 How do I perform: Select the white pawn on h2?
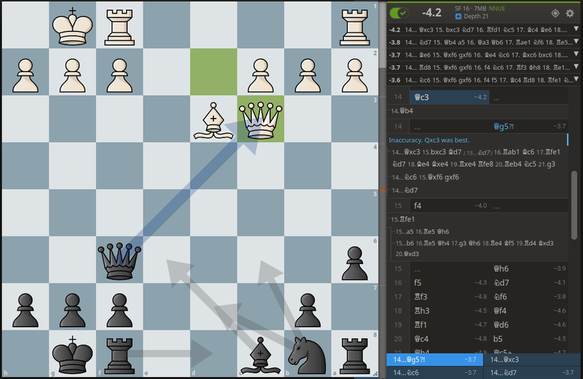[26, 76]
